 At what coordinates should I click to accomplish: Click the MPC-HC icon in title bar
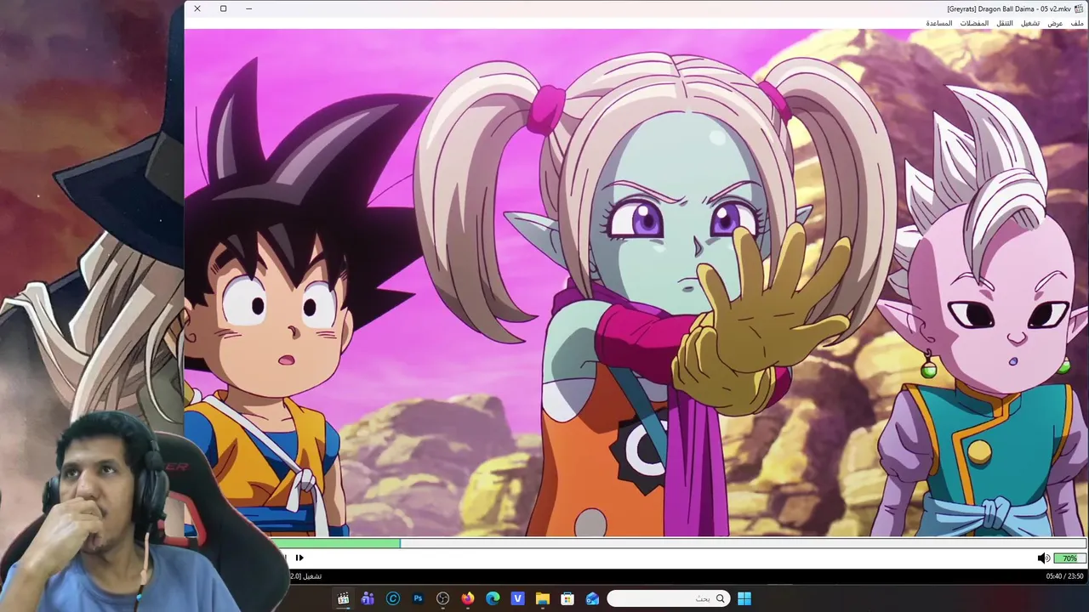coord(1079,8)
